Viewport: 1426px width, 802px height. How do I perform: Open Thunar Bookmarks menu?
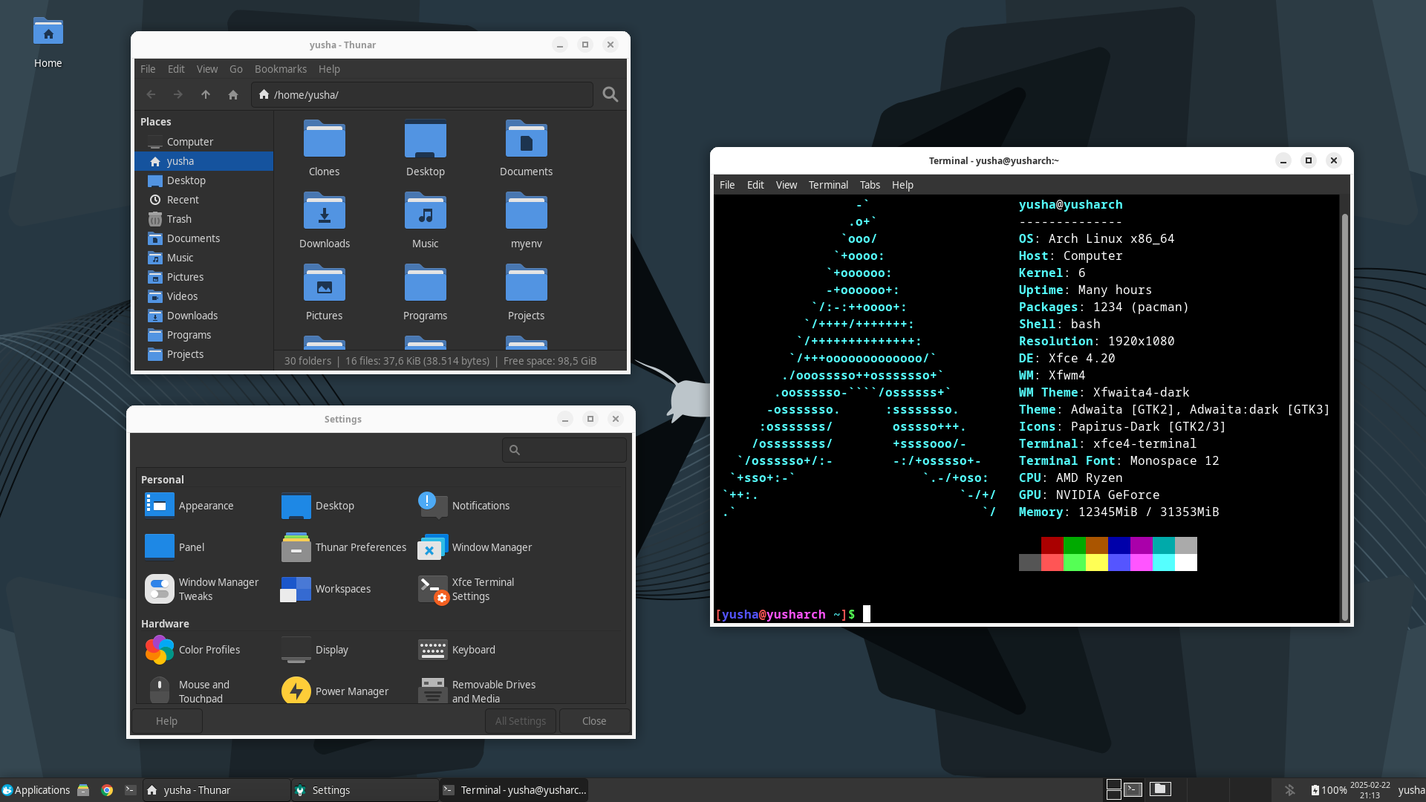pyautogui.click(x=281, y=68)
